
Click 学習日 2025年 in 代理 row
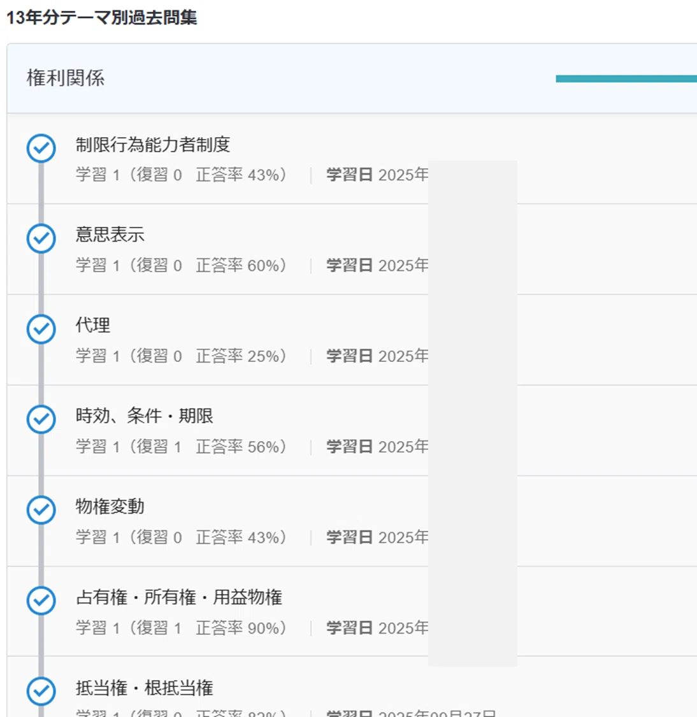click(x=377, y=356)
